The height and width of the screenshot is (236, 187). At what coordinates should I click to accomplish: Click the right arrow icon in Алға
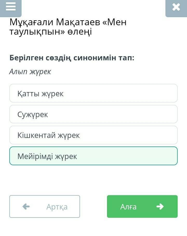tap(160, 206)
